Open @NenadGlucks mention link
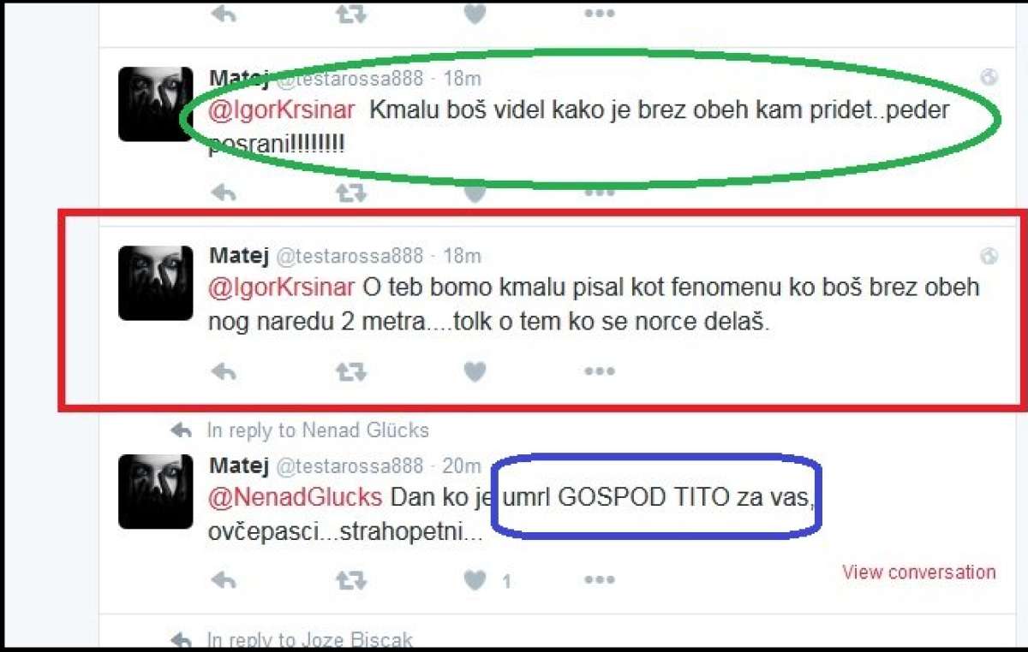The image size is (1028, 652). [296, 496]
